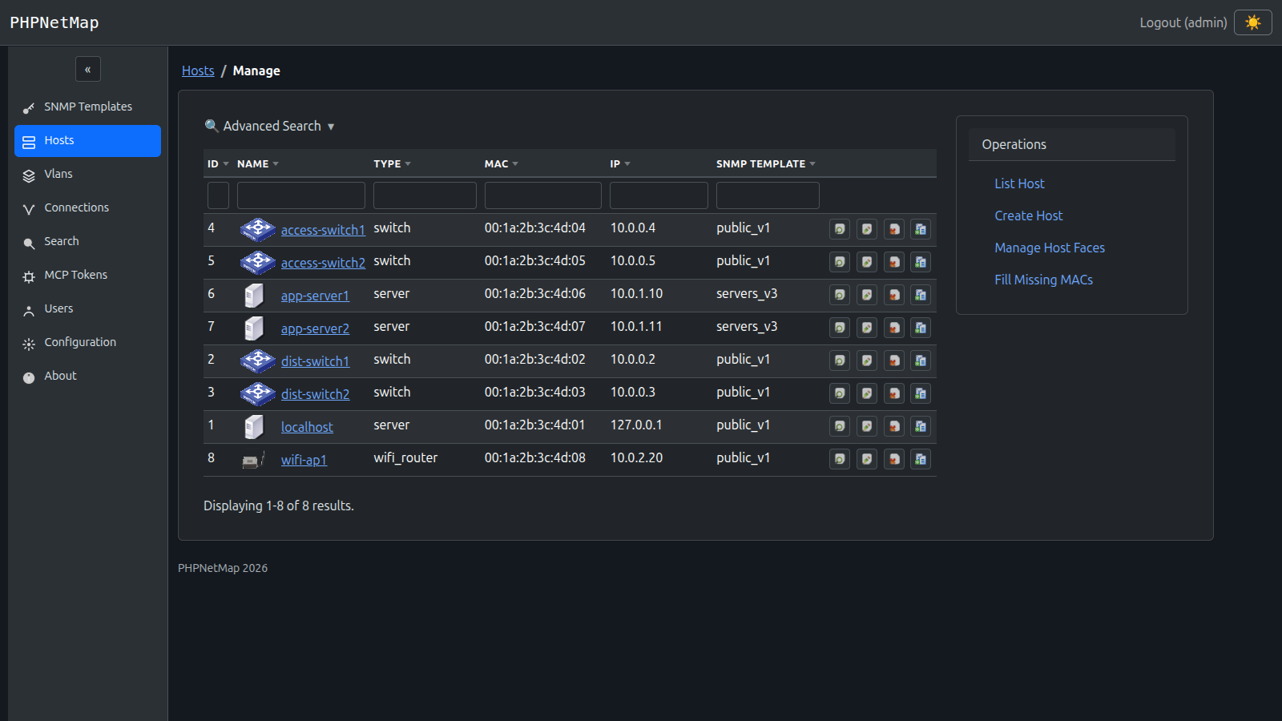The image size is (1282, 721).
Task: Clone icon for app-server2 row
Action: click(921, 328)
